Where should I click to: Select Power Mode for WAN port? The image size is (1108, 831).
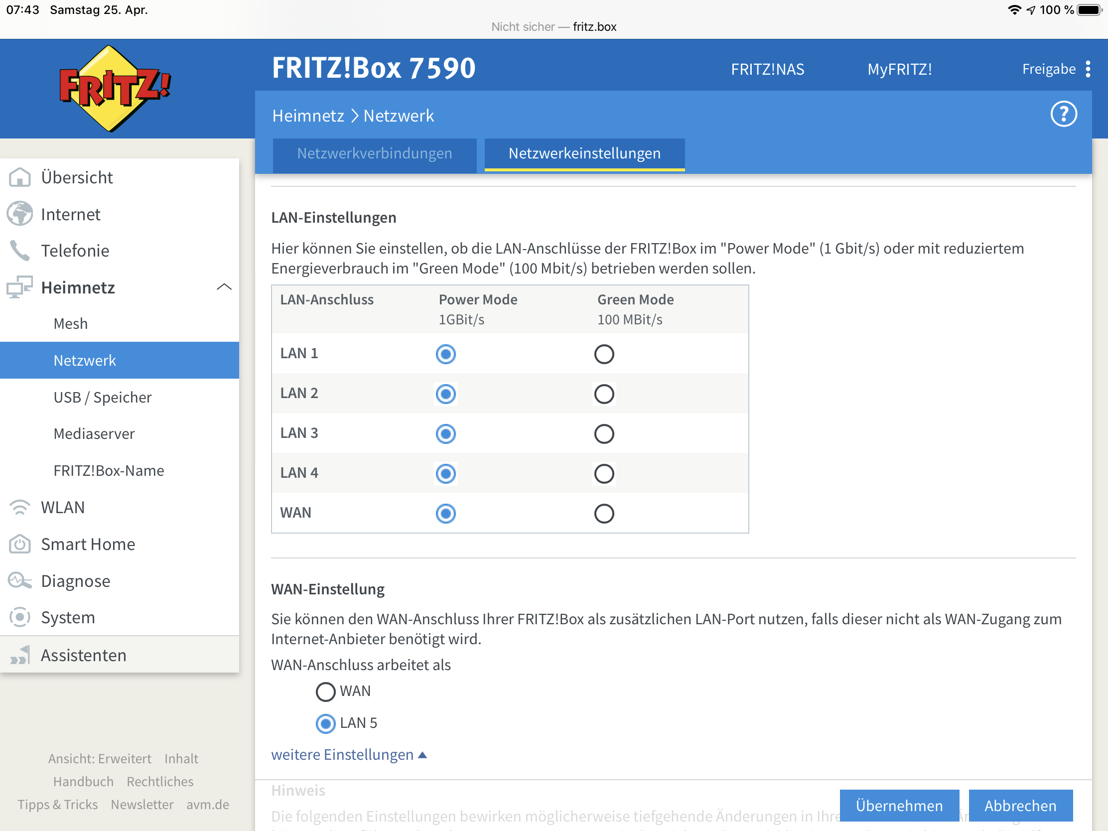tap(445, 514)
